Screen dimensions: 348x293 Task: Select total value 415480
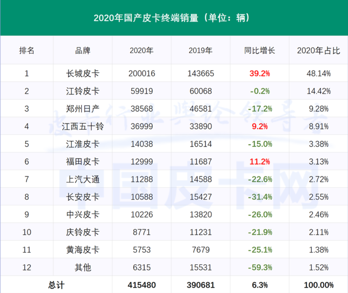coord(141,285)
